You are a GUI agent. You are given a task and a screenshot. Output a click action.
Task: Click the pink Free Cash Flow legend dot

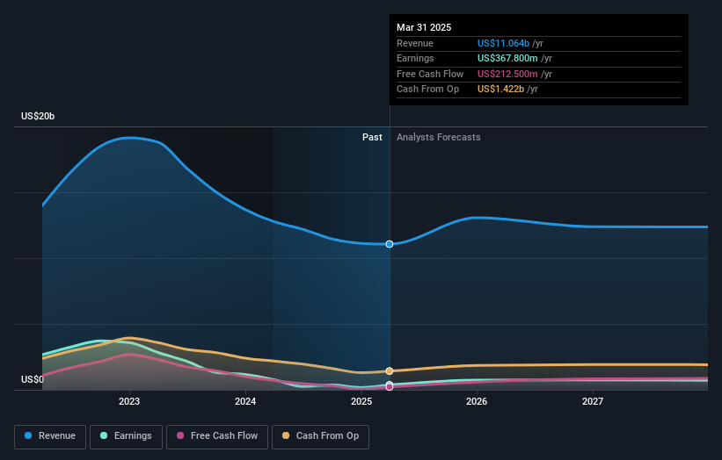click(x=180, y=435)
